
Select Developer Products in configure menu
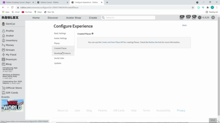[63, 53]
